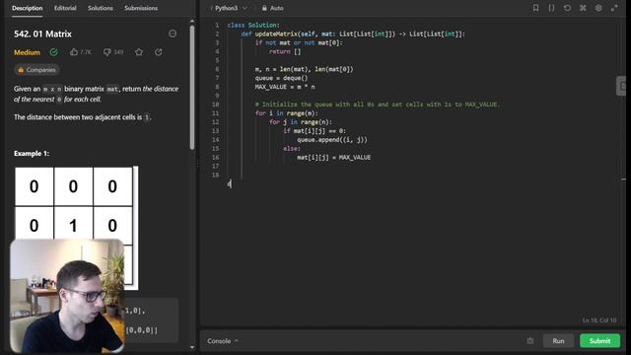Open the Python3 language dropdown
This screenshot has width=631, height=355.
click(231, 8)
